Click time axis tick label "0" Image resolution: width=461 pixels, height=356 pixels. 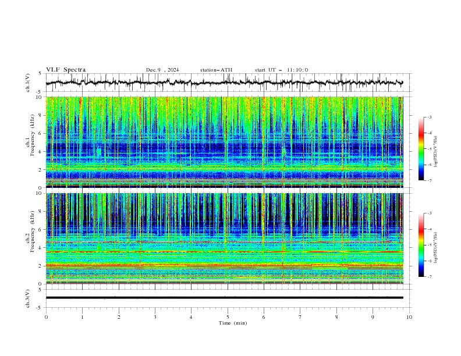46,317
